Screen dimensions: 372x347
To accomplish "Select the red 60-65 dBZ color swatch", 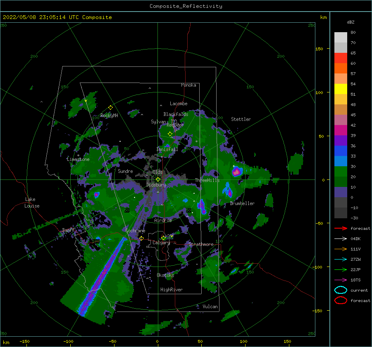I will (341, 58).
